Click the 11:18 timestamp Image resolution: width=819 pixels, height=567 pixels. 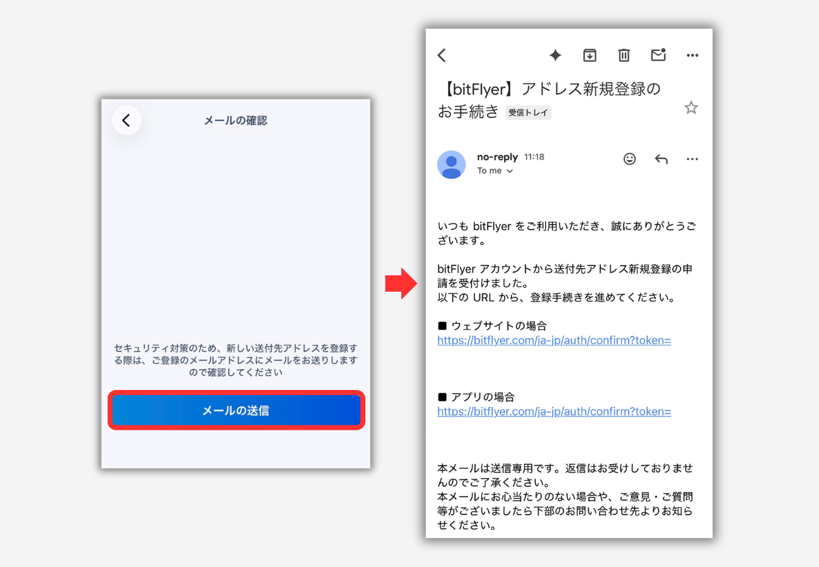pos(534,157)
